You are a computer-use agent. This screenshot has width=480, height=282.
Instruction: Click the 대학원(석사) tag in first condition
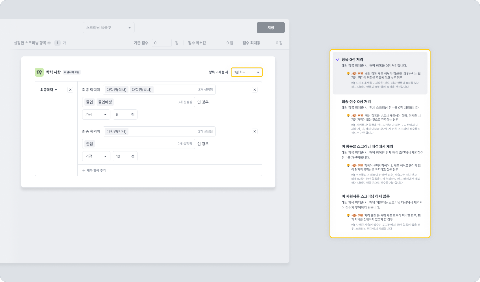(116, 90)
